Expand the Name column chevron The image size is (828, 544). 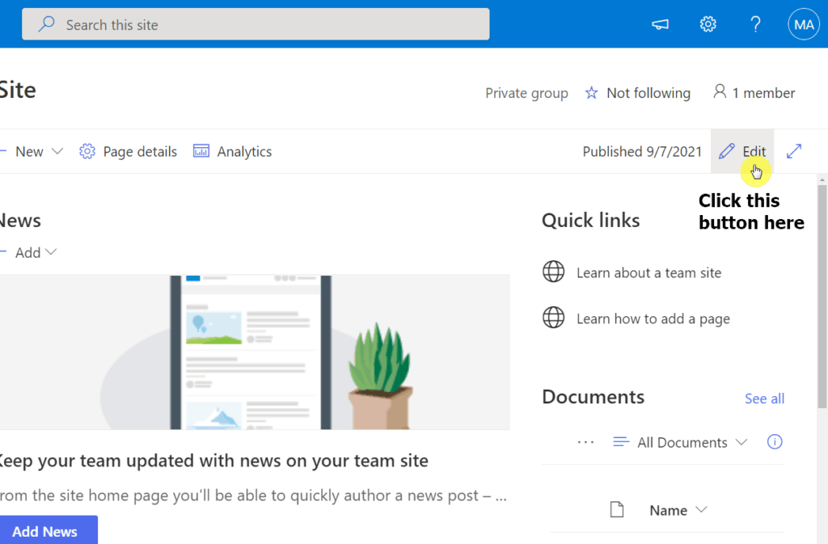point(701,510)
